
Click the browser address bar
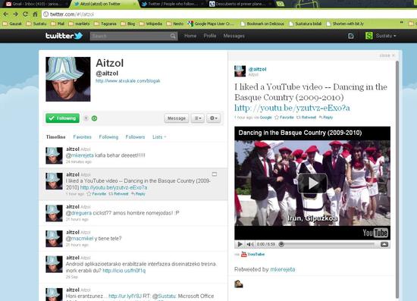[229, 14]
